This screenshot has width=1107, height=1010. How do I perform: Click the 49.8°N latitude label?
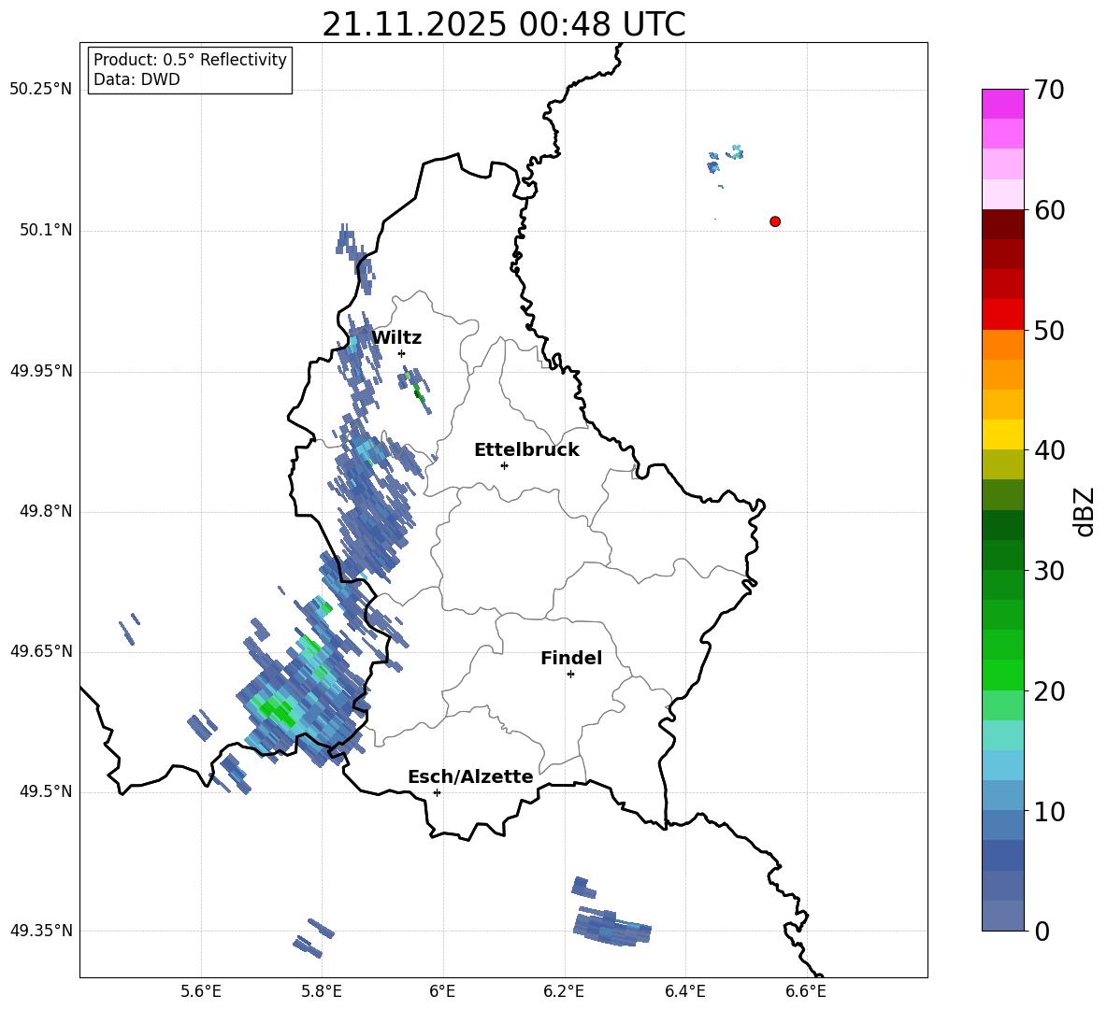pos(47,511)
